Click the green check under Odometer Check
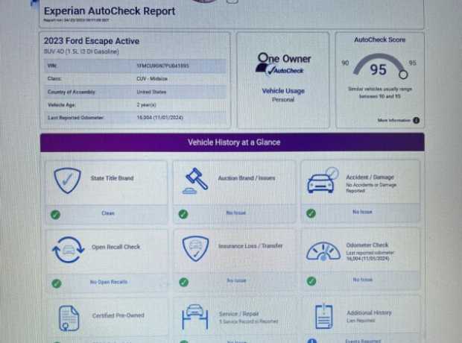The height and width of the screenshot is (343, 462). point(311,281)
